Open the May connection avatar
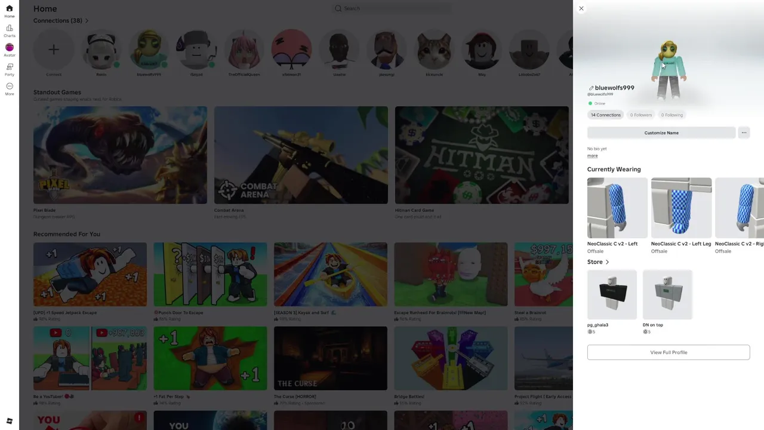This screenshot has height=430, width=764. point(482,50)
